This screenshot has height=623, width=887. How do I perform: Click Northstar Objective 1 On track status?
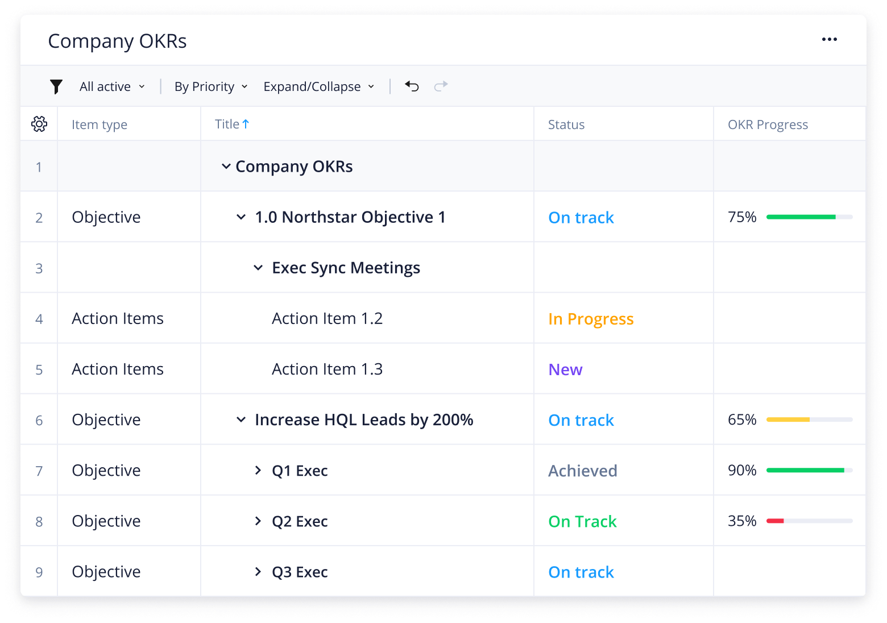click(x=581, y=217)
